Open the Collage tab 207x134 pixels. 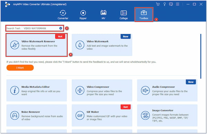[x=124, y=15]
